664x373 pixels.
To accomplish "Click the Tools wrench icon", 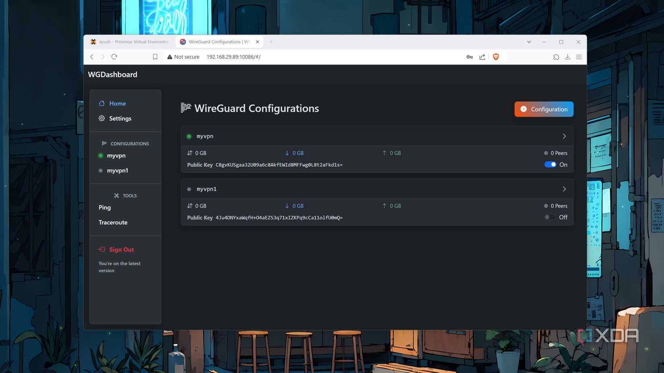I will [117, 195].
